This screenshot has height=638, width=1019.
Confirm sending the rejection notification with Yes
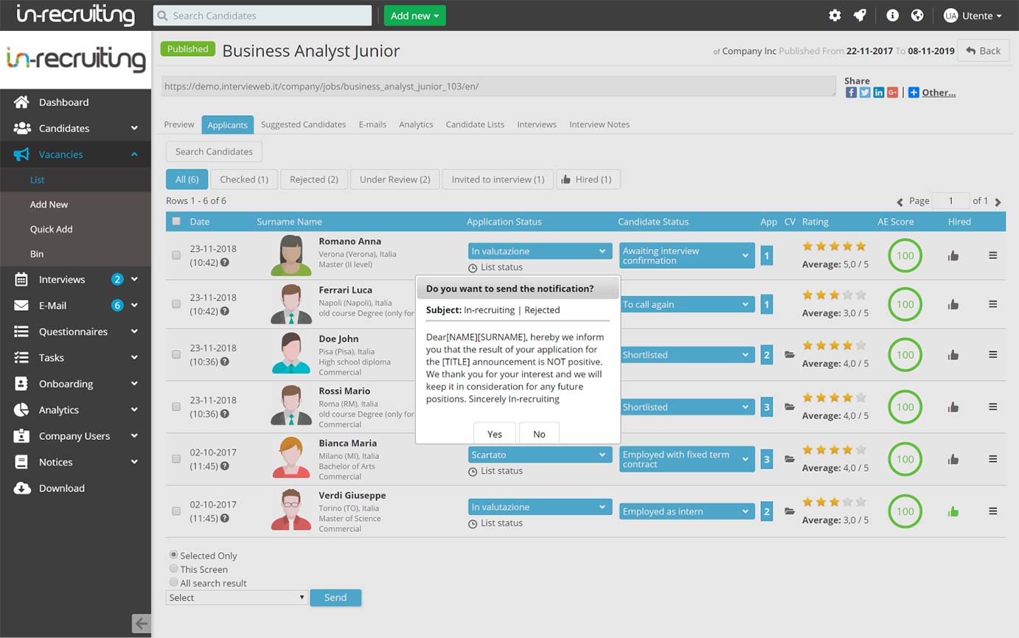494,433
